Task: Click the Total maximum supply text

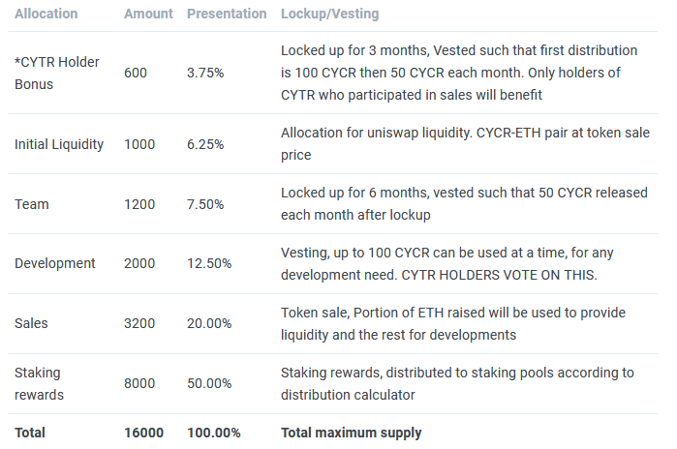Action: (351, 433)
